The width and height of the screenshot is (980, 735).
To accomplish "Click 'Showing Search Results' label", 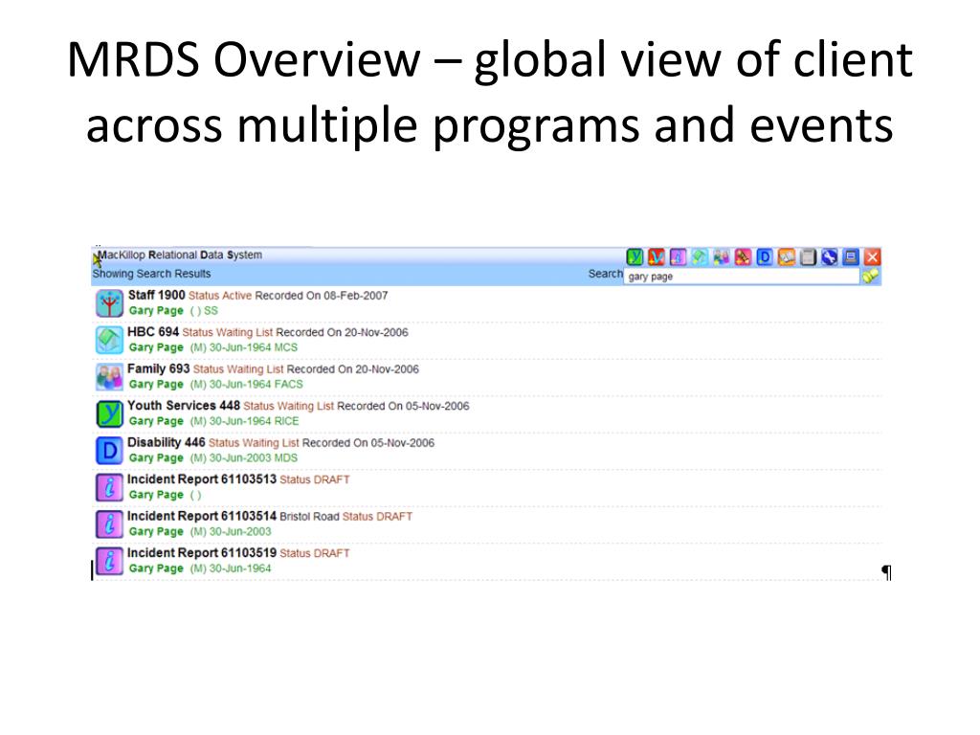I will point(152,274).
